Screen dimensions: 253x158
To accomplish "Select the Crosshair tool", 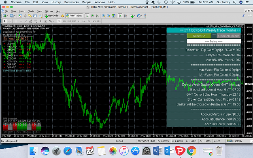I will point(10,21).
